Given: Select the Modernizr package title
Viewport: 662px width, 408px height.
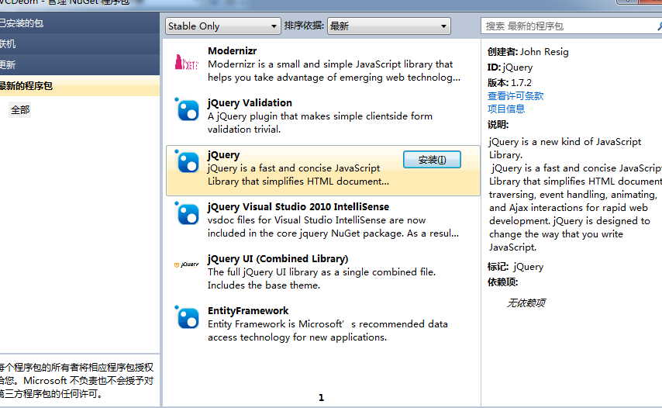Looking at the screenshot, I should tap(233, 50).
